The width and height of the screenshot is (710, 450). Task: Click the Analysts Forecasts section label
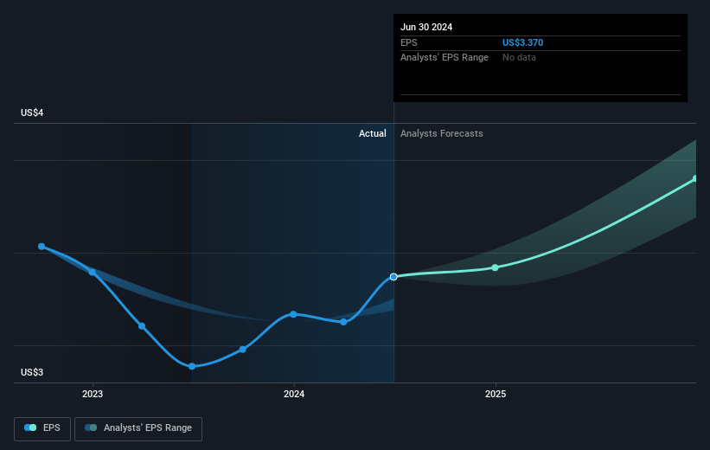point(442,133)
